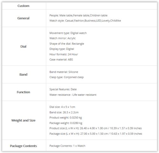The width and height of the screenshot is (159, 153).
Task: Click Package Contents: 1 x Watch text
Action: tap(67, 146)
